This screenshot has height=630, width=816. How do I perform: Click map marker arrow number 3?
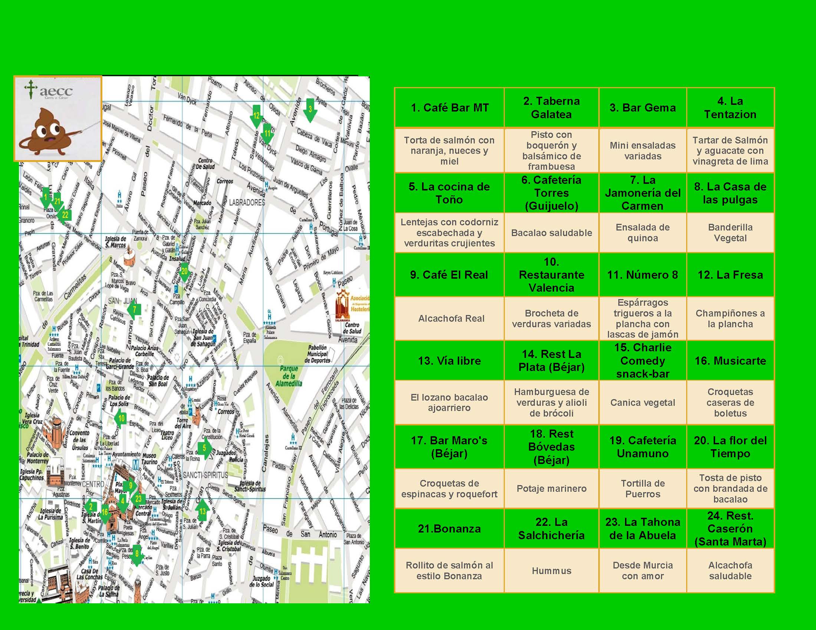310,111
